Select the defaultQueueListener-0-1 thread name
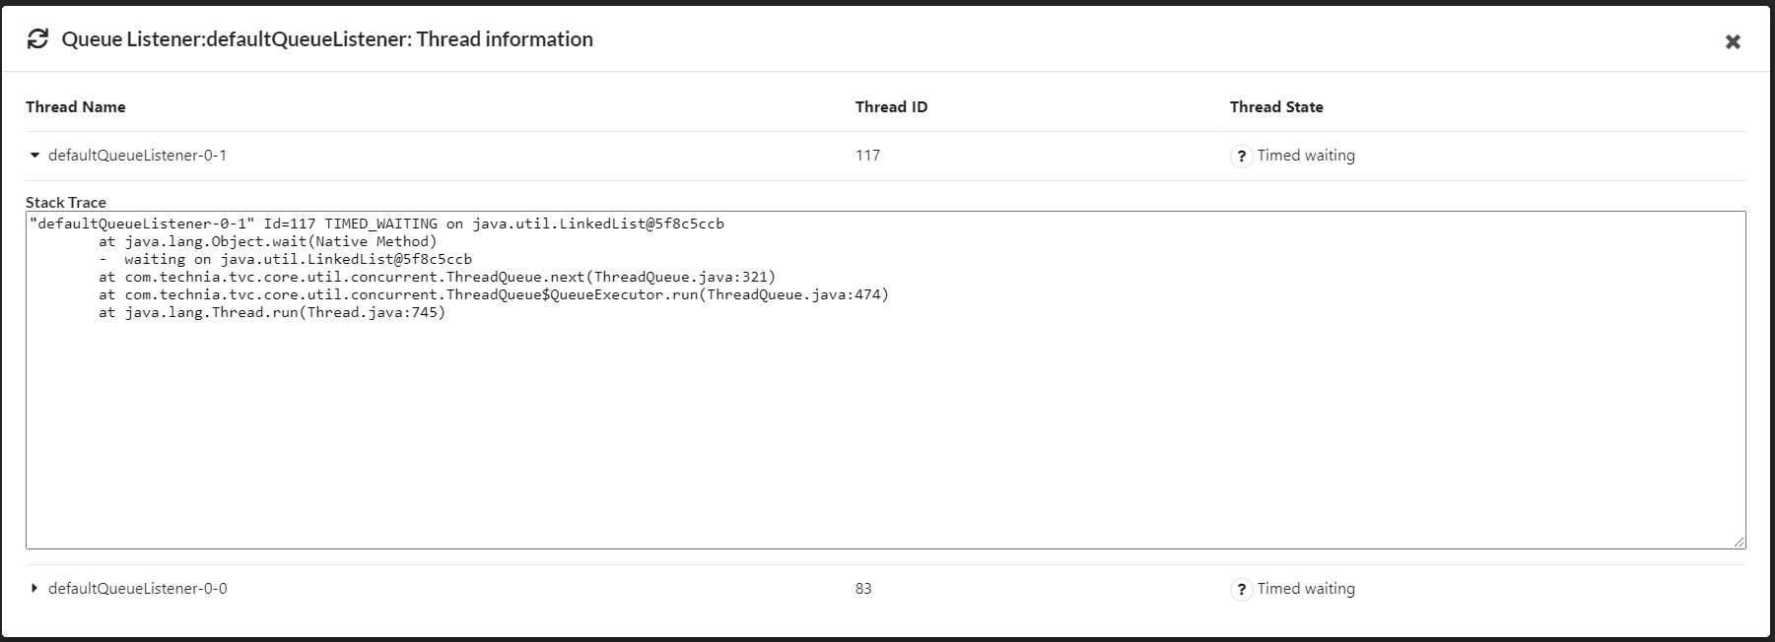The width and height of the screenshot is (1775, 642). pos(137,156)
